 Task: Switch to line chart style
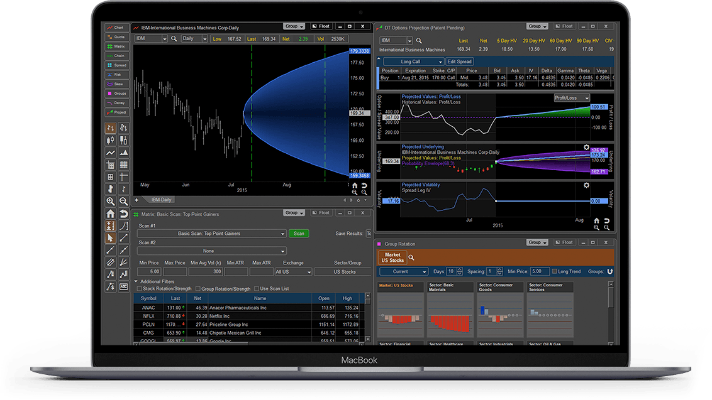pos(110,153)
